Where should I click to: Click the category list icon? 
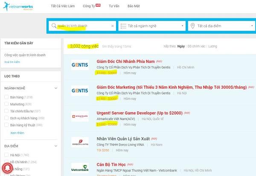click(123, 26)
